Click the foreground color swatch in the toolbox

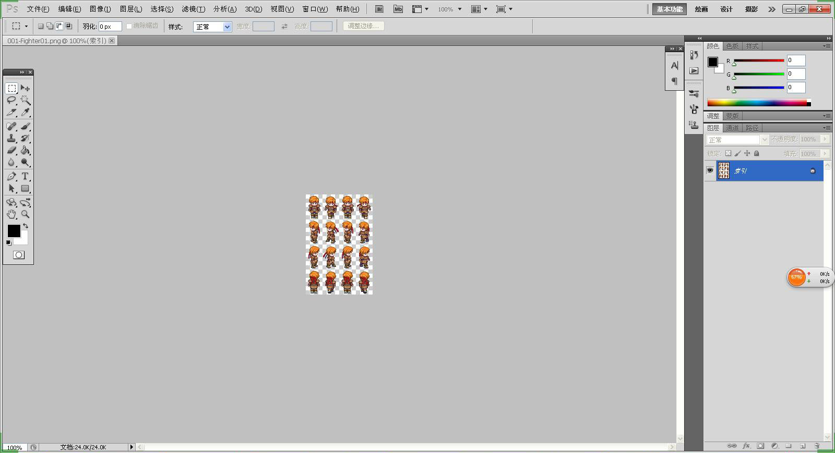pos(14,231)
